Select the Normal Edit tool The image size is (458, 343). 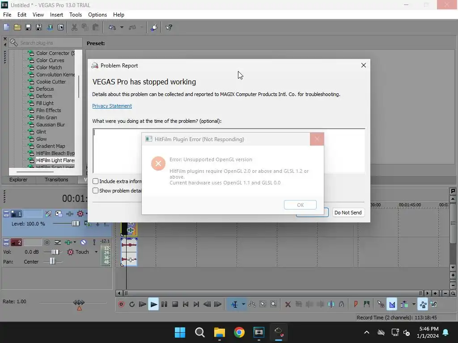[x=234, y=304]
